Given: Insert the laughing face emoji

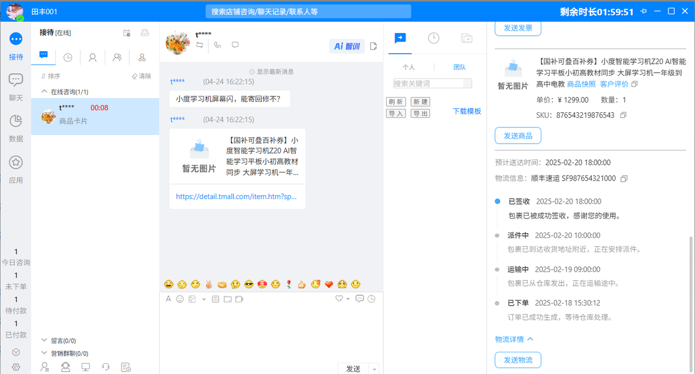Looking at the screenshot, I should [168, 284].
